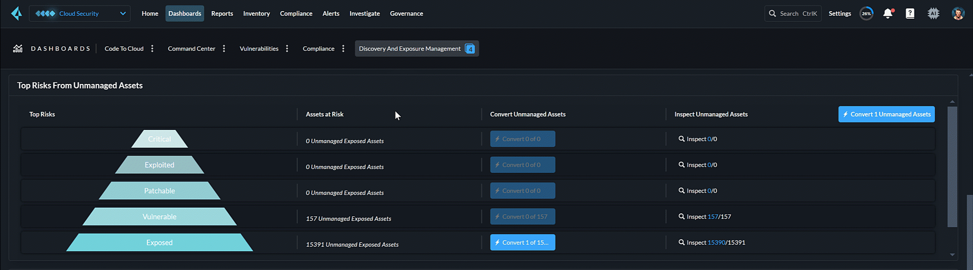Click the Convert 1 Unmanaged Assets button
This screenshot has width=973, height=270.
[x=886, y=114]
